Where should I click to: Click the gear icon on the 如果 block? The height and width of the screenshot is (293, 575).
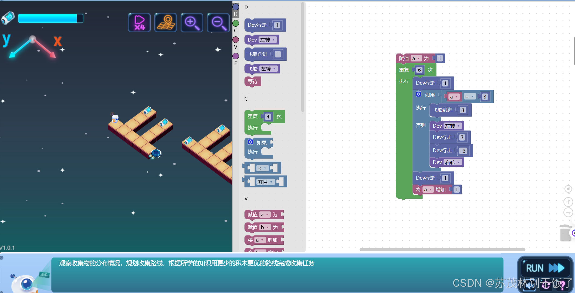[x=418, y=94]
